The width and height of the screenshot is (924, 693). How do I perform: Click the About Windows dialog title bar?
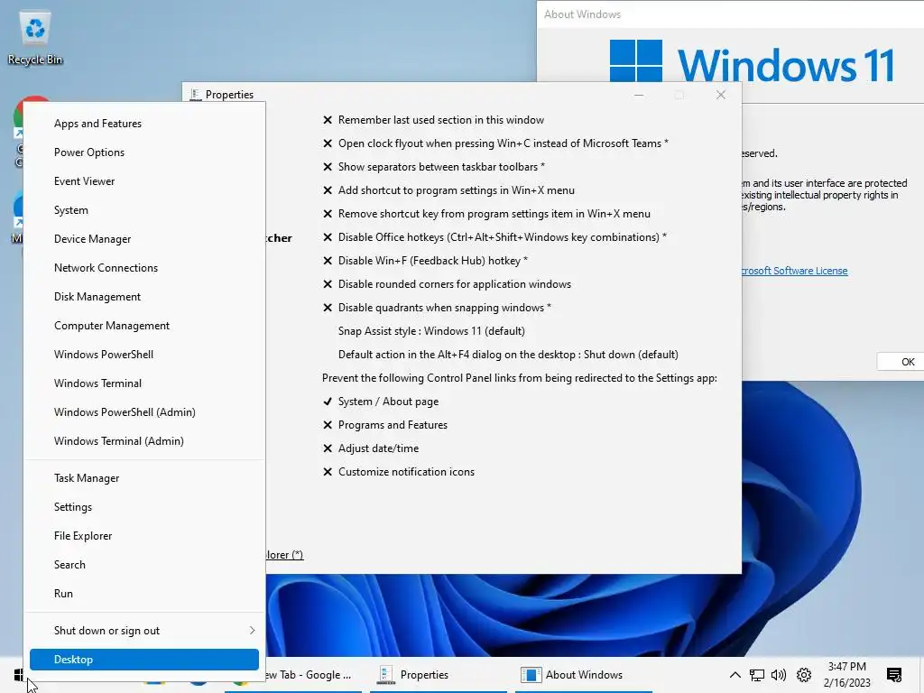point(730,14)
